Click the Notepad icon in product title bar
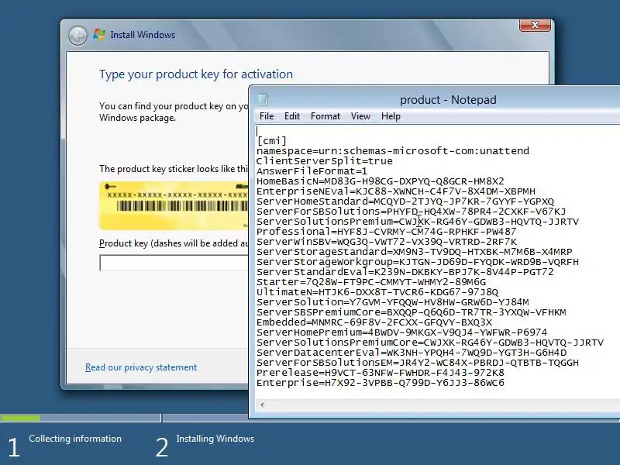The width and height of the screenshot is (620, 465). tap(263, 99)
